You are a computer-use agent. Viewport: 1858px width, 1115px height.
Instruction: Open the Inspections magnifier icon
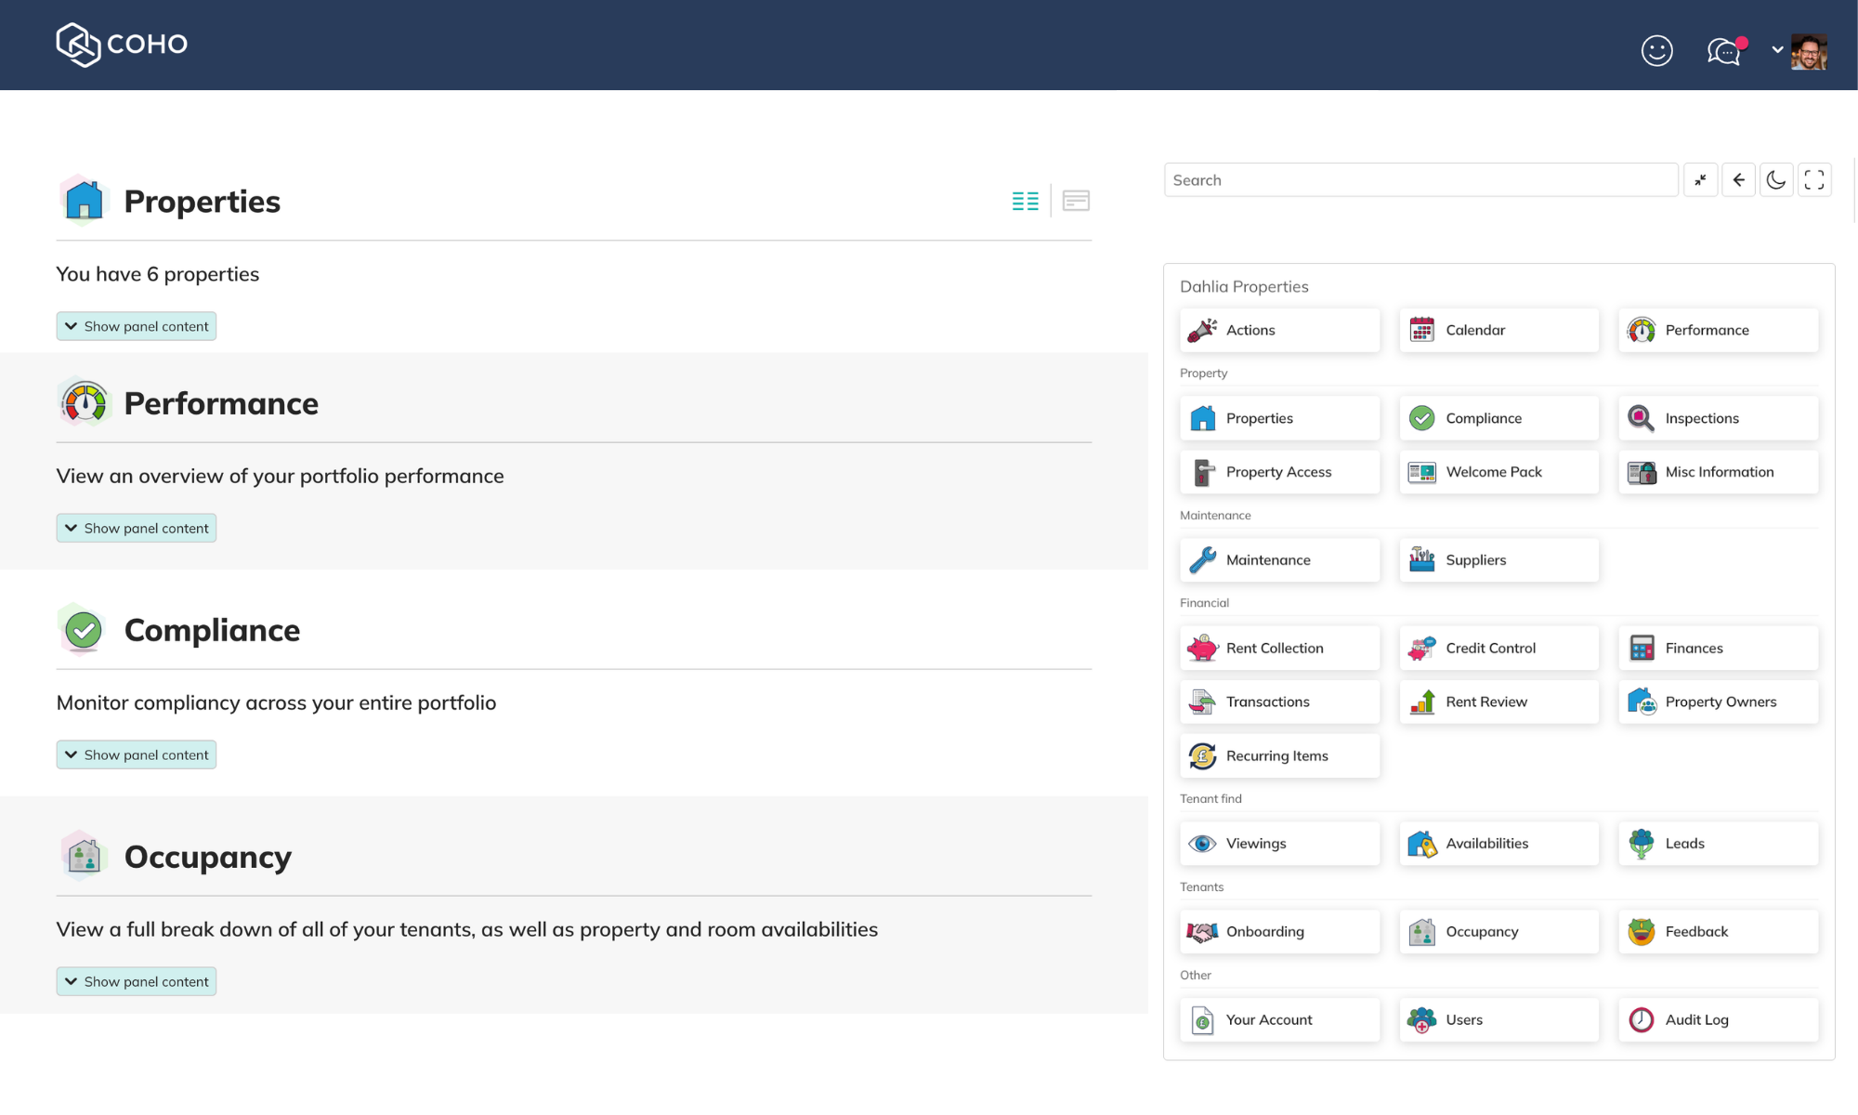(x=1642, y=418)
